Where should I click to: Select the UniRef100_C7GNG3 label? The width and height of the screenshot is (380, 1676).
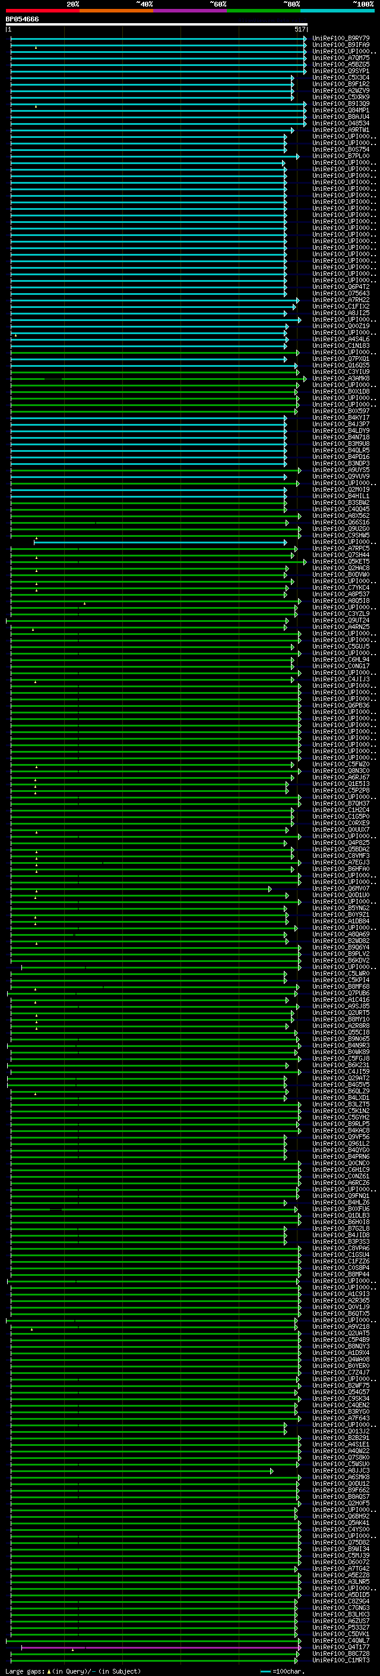(341, 1608)
